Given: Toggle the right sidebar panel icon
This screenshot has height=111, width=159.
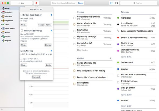Looking at the screenshot, I should tap(117, 3).
